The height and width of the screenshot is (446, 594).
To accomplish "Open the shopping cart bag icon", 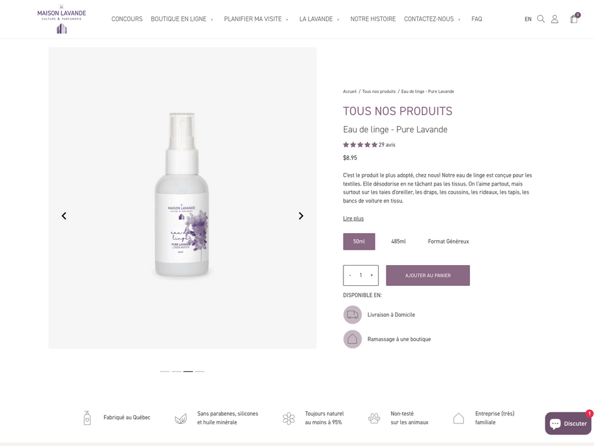I will pos(574,19).
